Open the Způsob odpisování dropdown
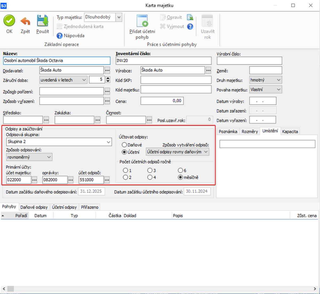Viewport: 320px width, 294px height. [x=49, y=157]
